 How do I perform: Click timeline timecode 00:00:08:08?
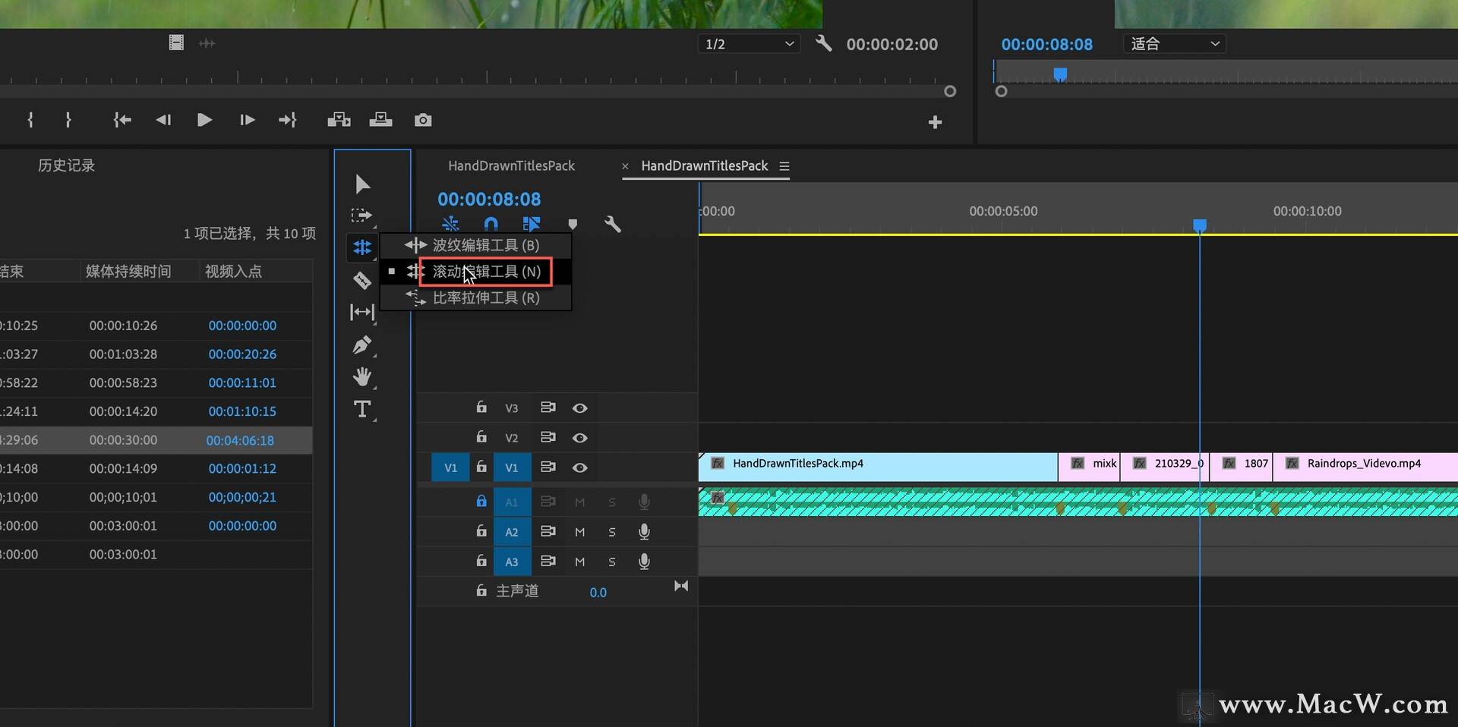[489, 199]
